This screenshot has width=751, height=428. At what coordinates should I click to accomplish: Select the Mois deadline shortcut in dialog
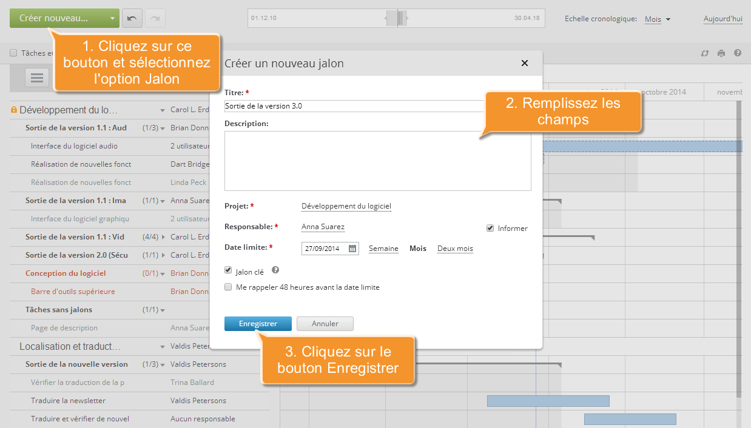(x=418, y=249)
